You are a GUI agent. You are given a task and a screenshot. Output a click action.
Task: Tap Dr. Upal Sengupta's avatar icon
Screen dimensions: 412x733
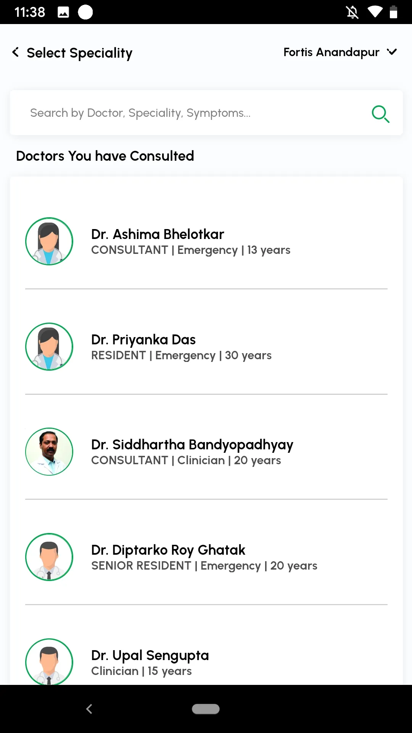coord(49,662)
